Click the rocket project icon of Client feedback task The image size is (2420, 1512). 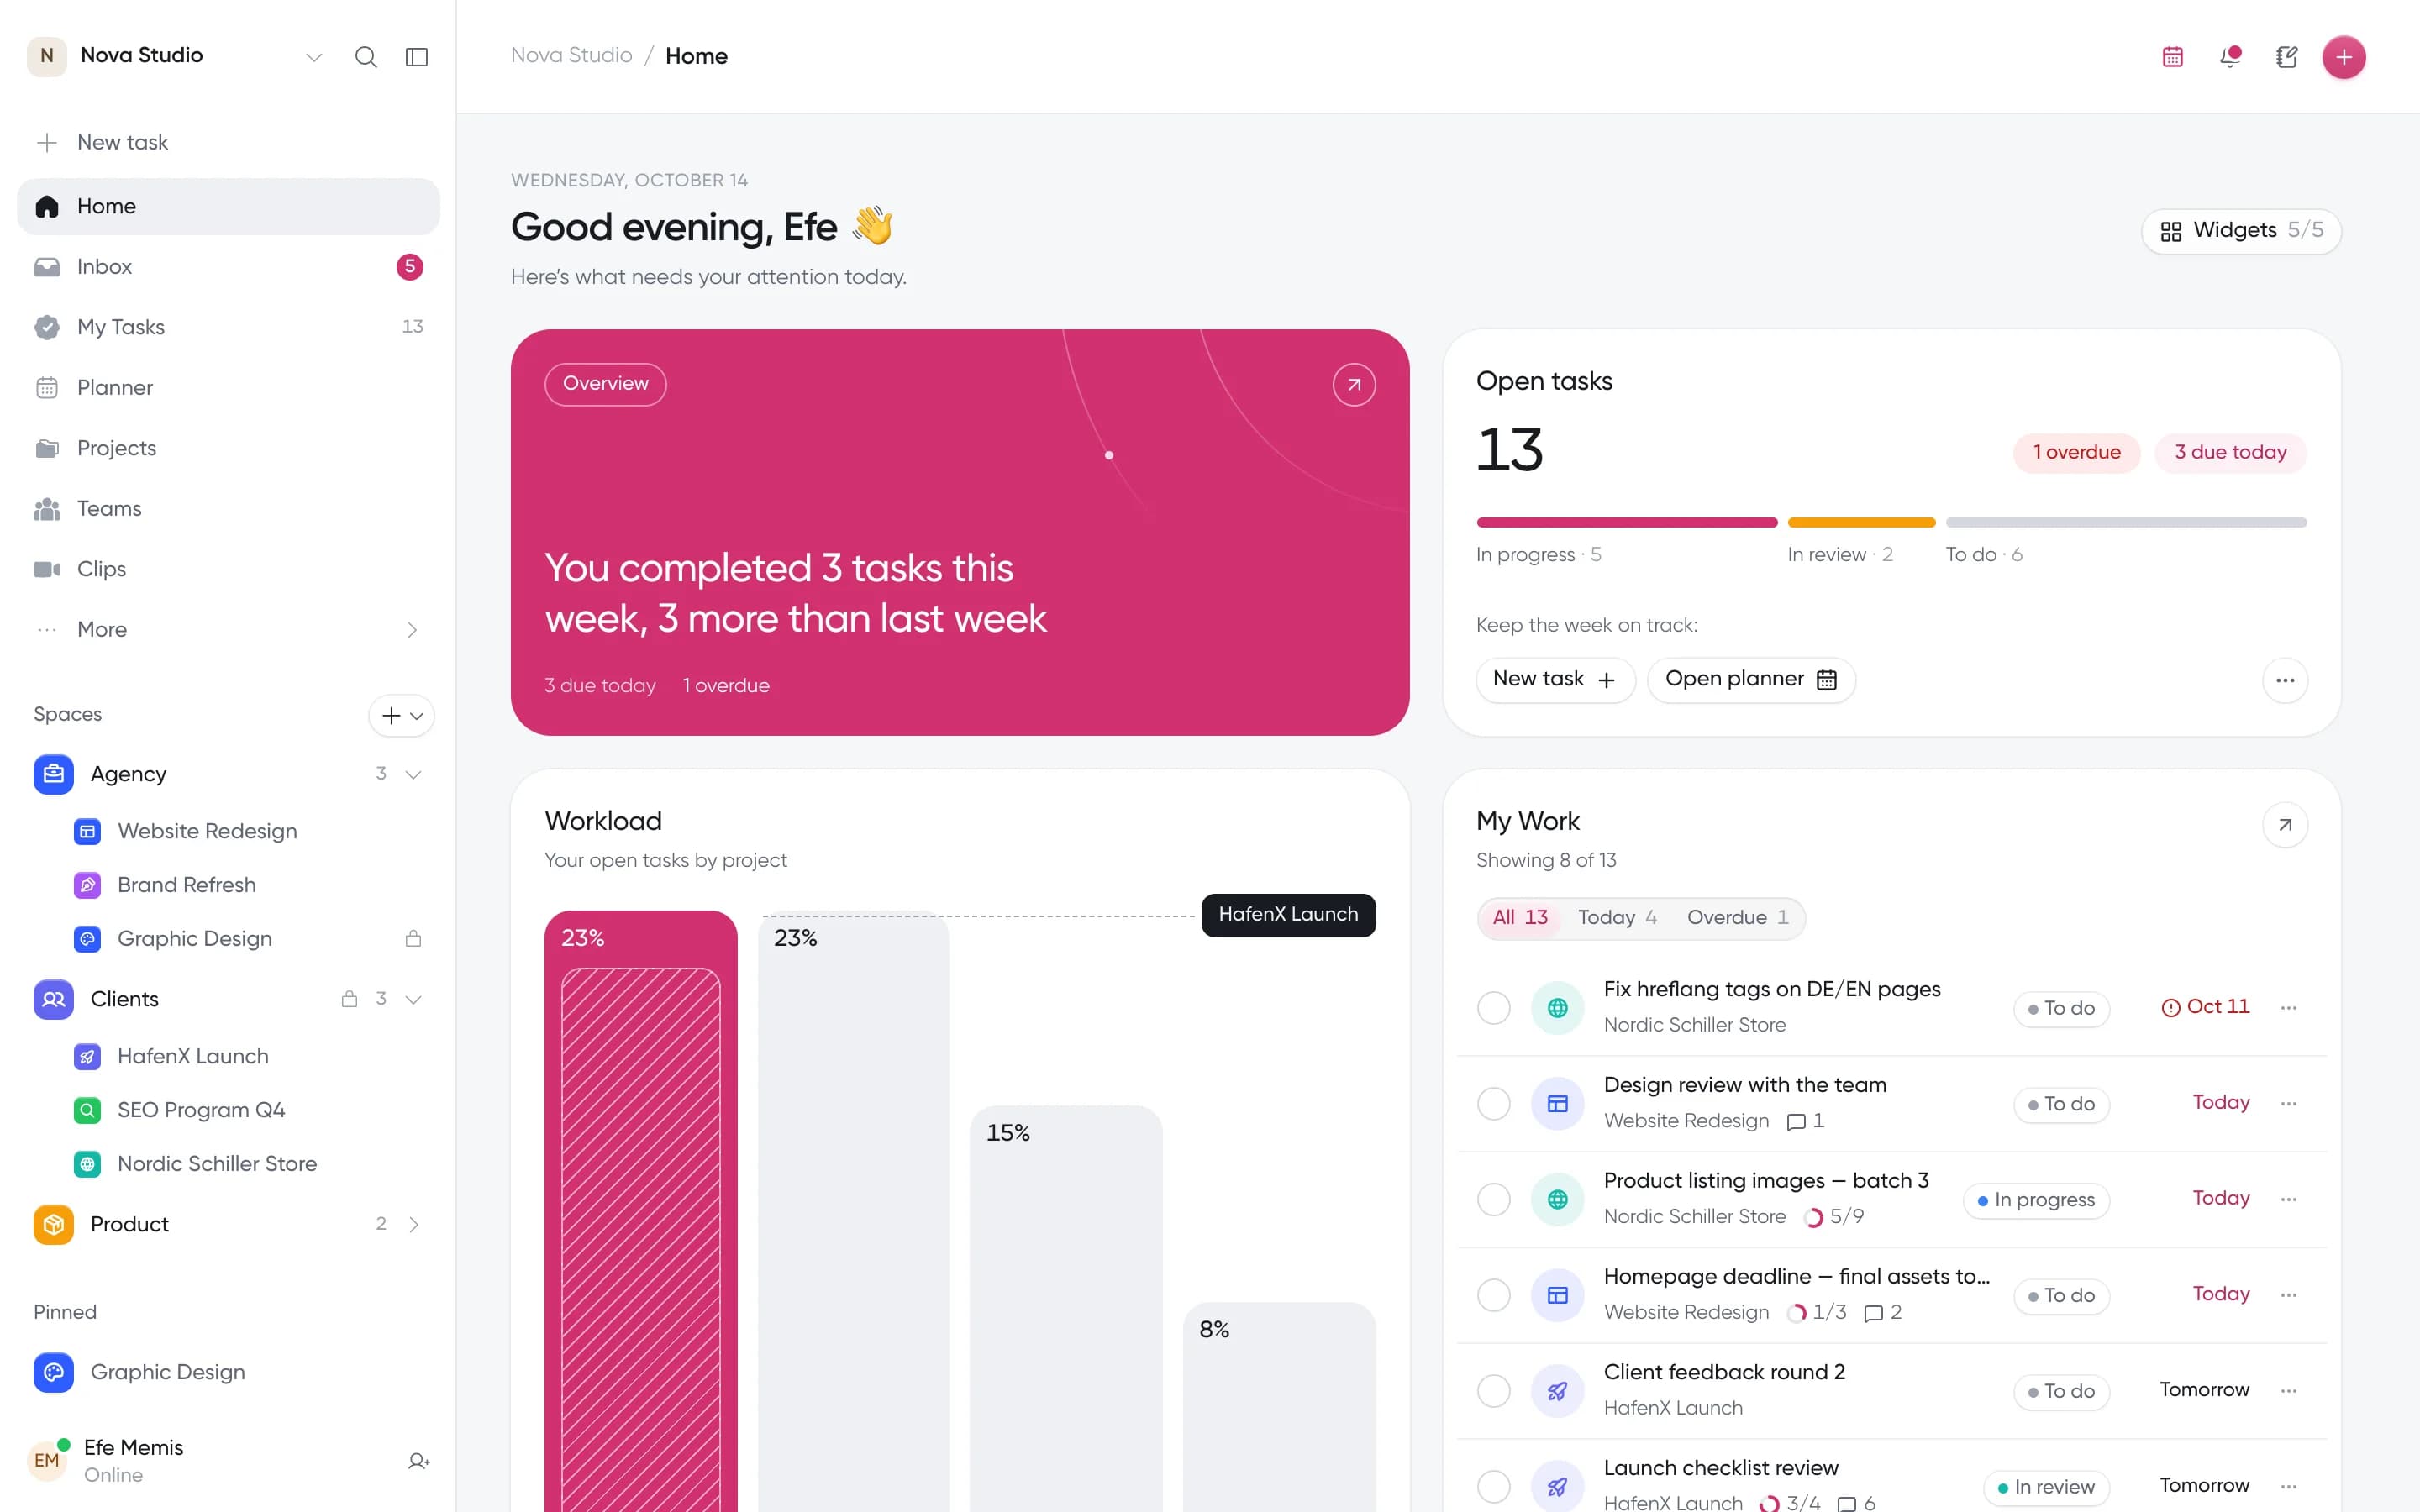click(1557, 1391)
